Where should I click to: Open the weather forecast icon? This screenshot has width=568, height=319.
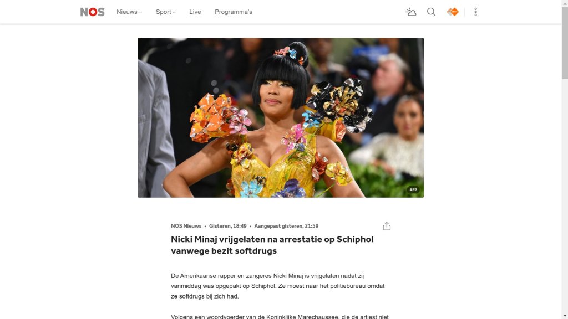point(411,12)
